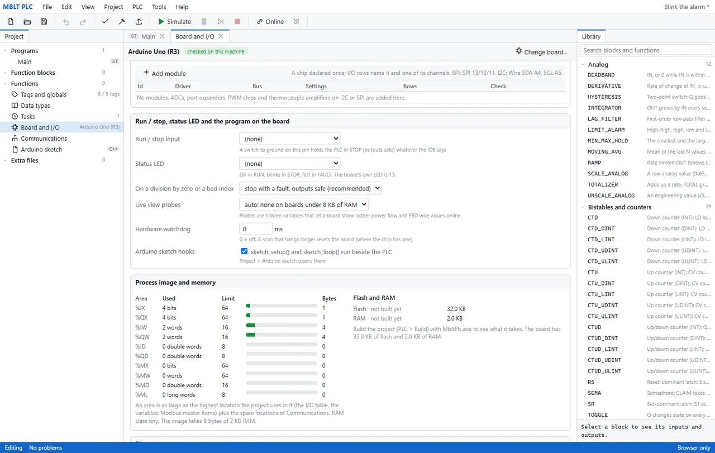Collapse the Analog library group

583,65
